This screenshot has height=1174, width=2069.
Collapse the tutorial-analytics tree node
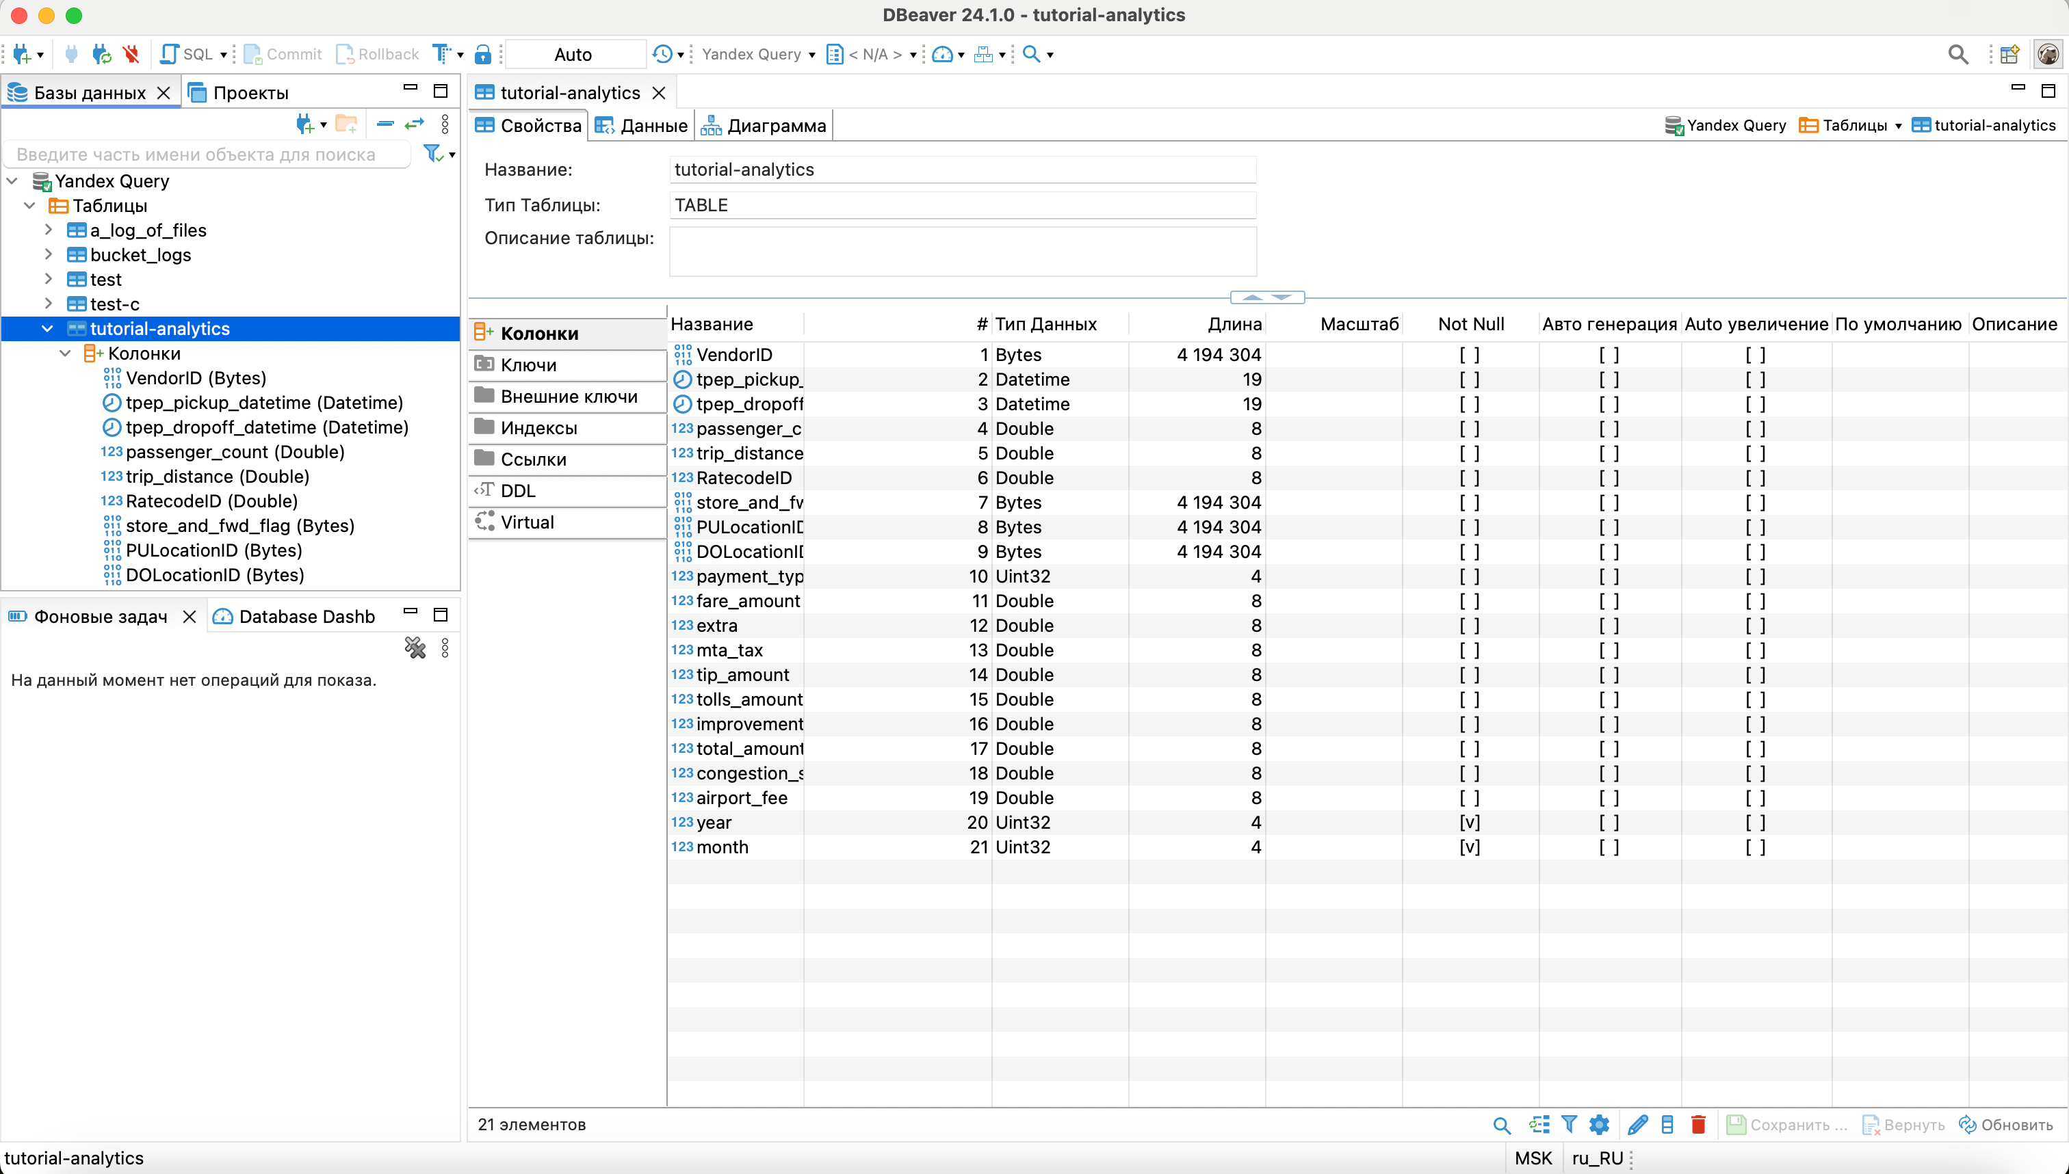pyautogui.click(x=48, y=329)
